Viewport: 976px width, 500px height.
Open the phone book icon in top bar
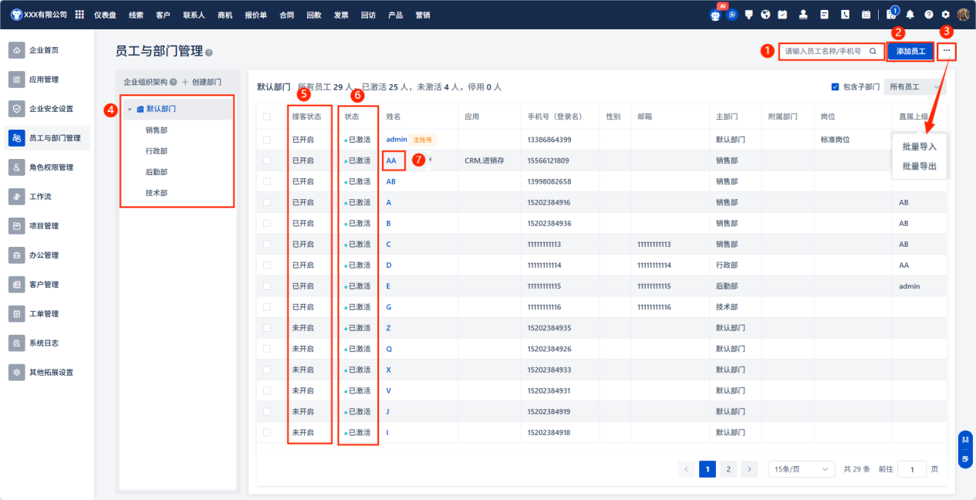point(845,15)
